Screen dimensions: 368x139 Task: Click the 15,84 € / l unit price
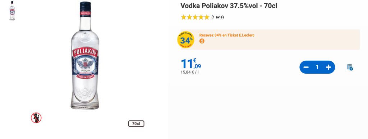190,72
